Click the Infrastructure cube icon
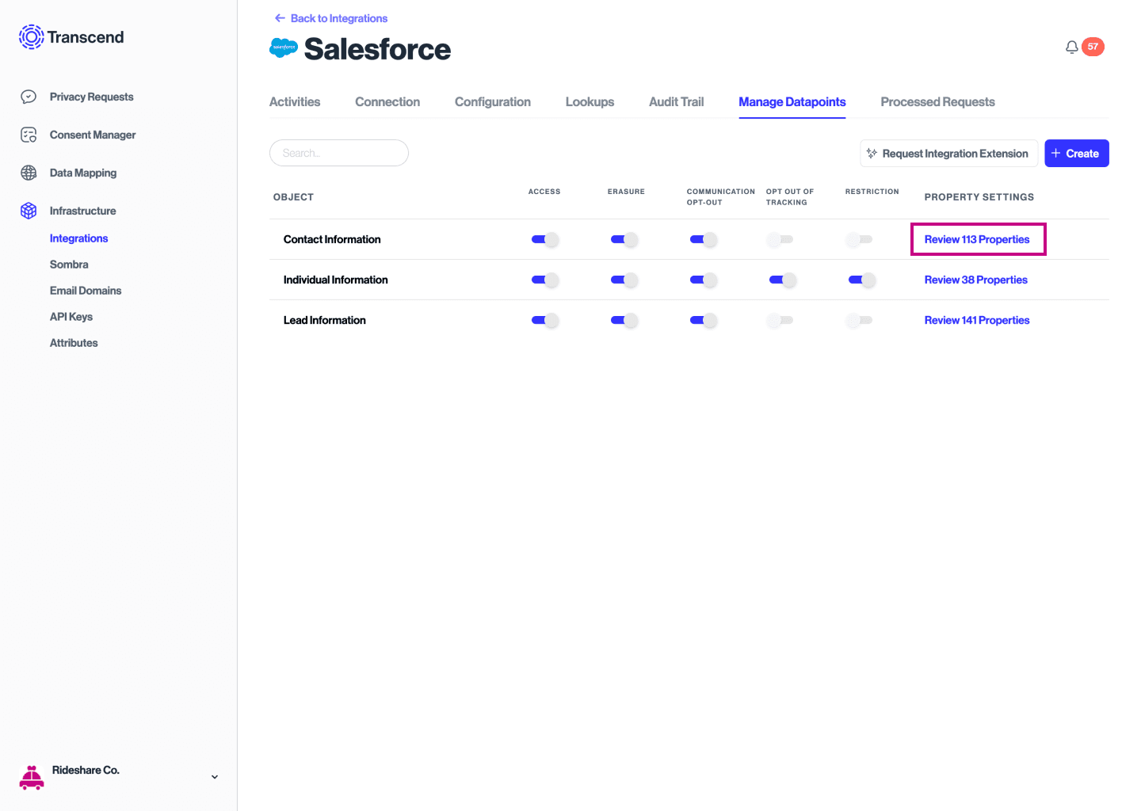This screenshot has width=1141, height=811. coord(29,211)
